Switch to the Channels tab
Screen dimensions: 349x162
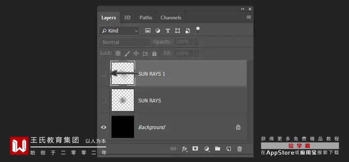(171, 18)
